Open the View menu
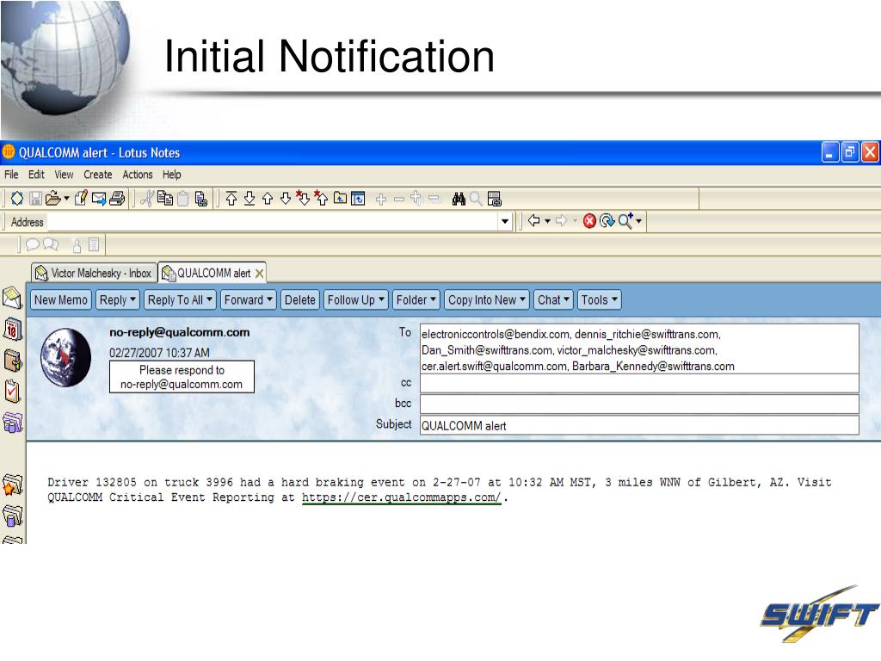881x661 pixels. pyautogui.click(x=64, y=175)
